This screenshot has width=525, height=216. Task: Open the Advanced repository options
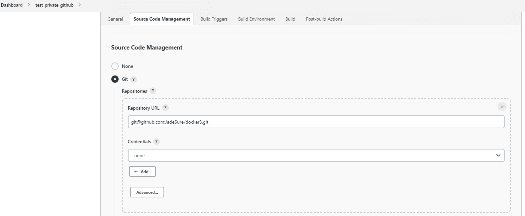147,192
